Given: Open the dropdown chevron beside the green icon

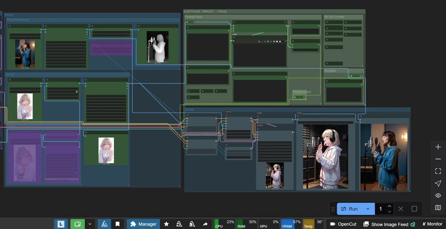Looking at the screenshot, I should (90, 224).
